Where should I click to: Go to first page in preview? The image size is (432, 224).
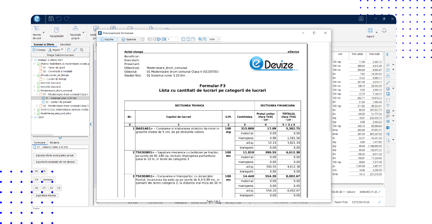(150, 39)
